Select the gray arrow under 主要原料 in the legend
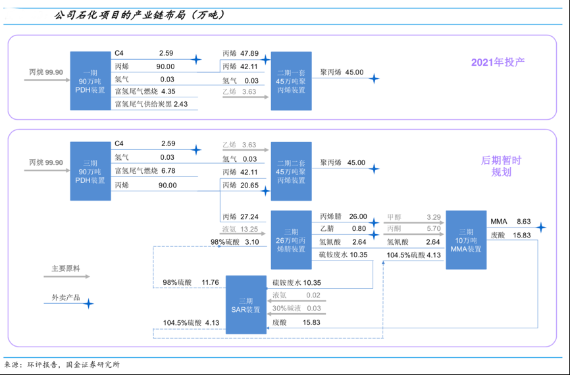 coord(70,276)
